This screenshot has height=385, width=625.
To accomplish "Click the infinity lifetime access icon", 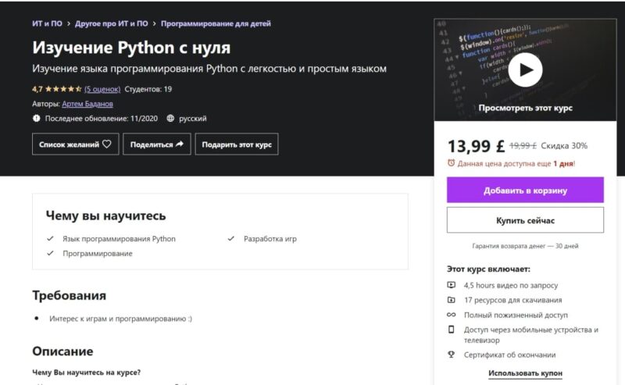I will [x=451, y=315].
